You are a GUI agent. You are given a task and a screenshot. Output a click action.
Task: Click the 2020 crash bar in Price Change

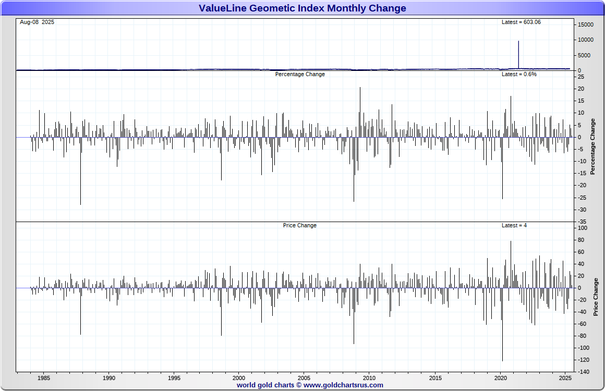click(502, 324)
